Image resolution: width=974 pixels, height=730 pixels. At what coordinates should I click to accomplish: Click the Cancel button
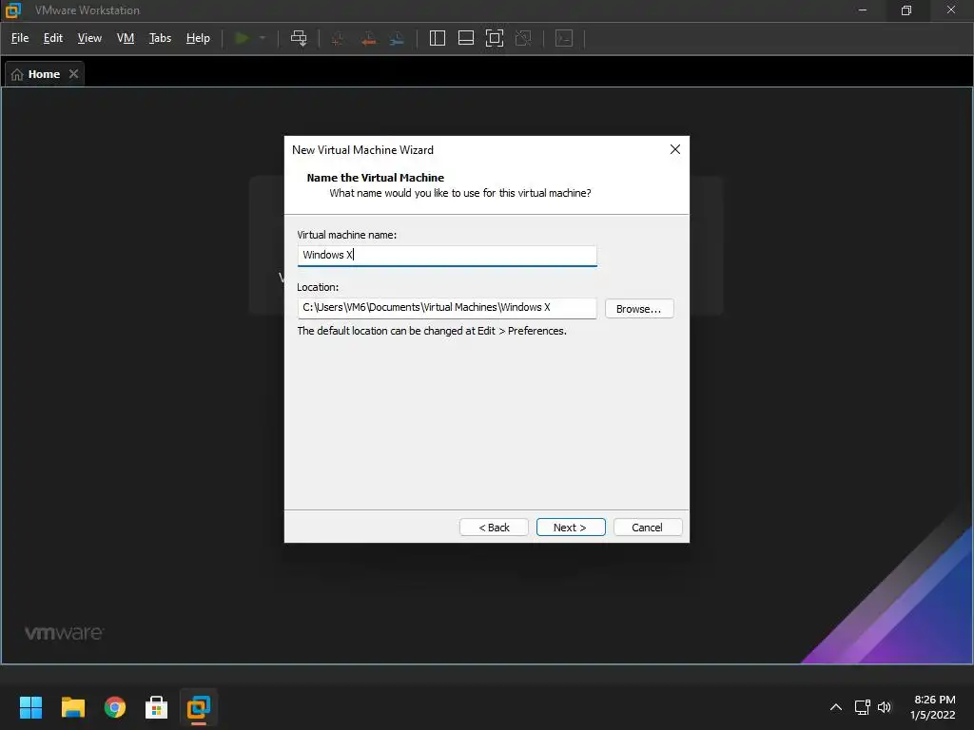pos(648,527)
